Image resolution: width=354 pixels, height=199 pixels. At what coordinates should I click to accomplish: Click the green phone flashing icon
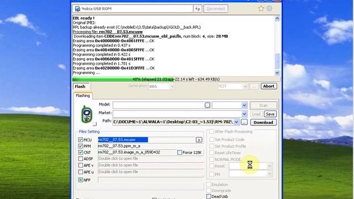(87, 114)
